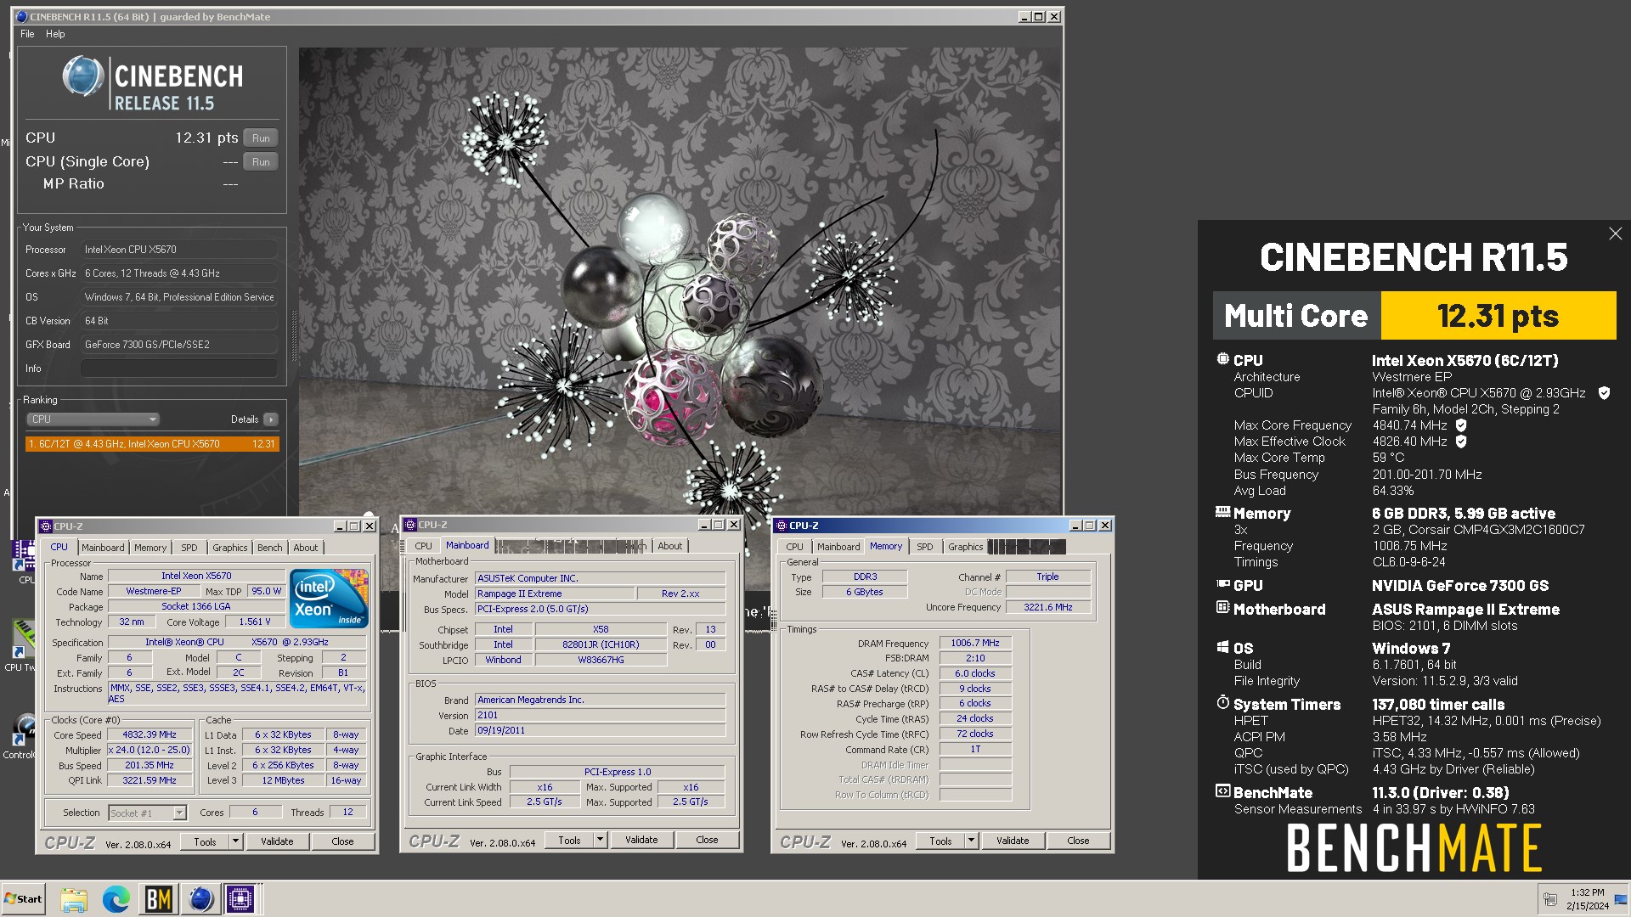Click the stopwatch icon beside System Timers
The height and width of the screenshot is (917, 1631).
click(1222, 703)
